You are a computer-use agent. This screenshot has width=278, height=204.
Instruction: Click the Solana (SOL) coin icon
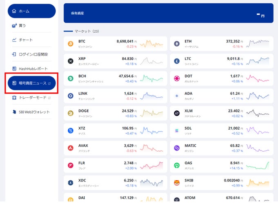click(177, 130)
